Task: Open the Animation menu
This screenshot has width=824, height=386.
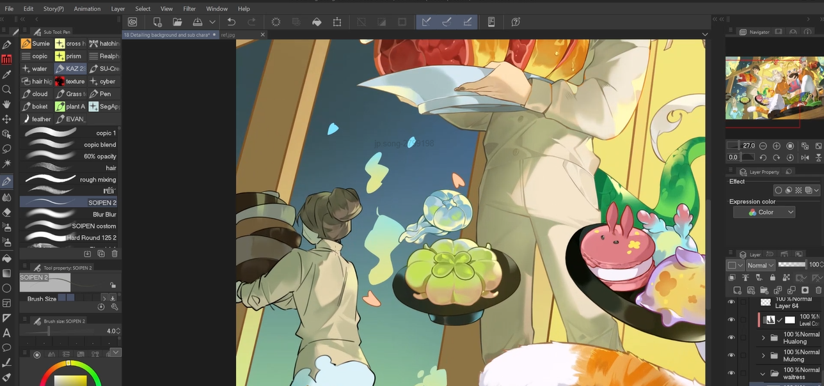Action: click(x=87, y=9)
